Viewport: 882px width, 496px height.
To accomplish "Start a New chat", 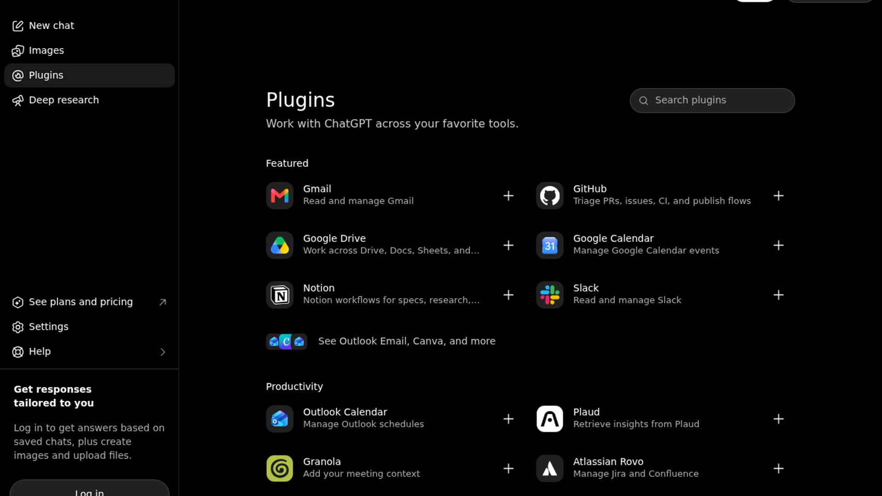I will pos(90,26).
